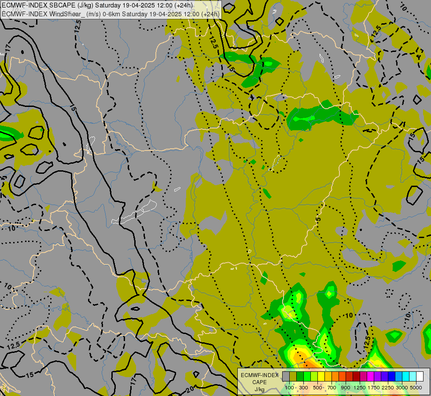431x396 pixels.
Task: Select the olive legend color swatch
Action: click(293, 376)
